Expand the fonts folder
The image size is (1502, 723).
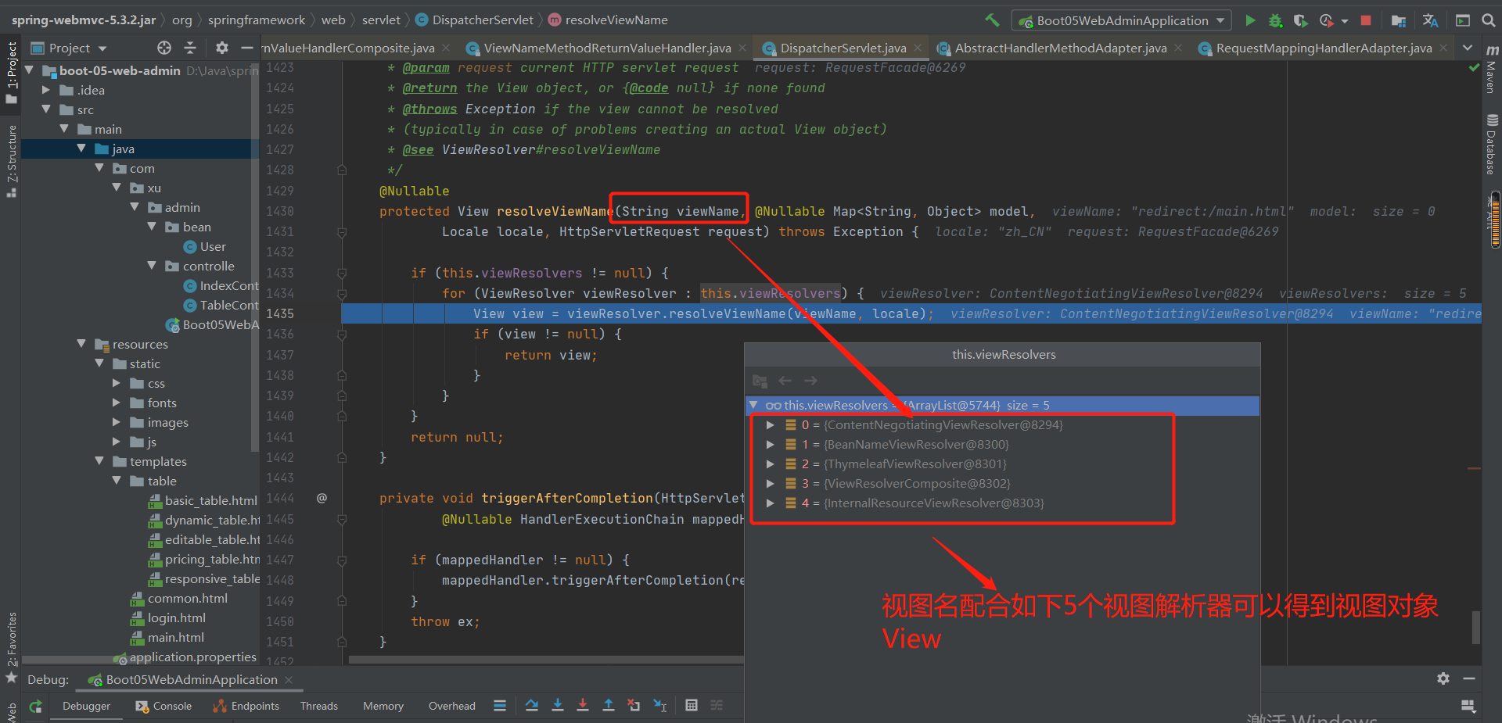click(x=117, y=403)
